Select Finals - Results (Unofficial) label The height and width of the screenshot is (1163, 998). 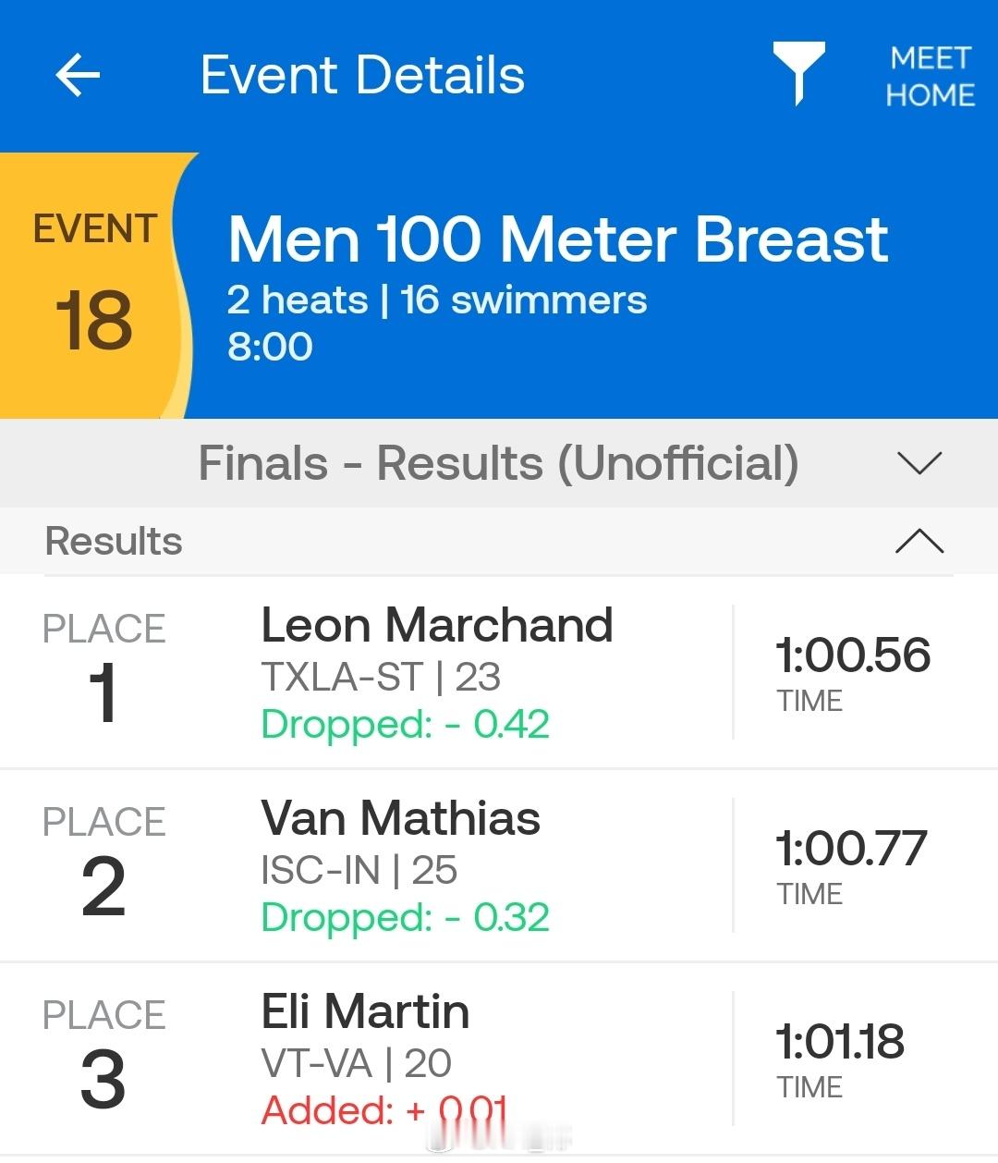pos(498,462)
